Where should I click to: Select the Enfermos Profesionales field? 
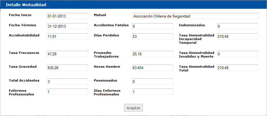[67, 92]
